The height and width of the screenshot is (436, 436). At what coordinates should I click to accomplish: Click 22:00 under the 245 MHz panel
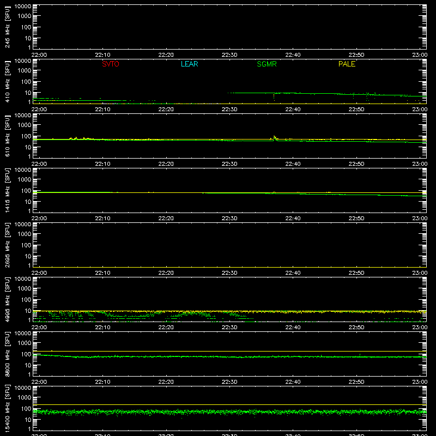[x=39, y=55]
